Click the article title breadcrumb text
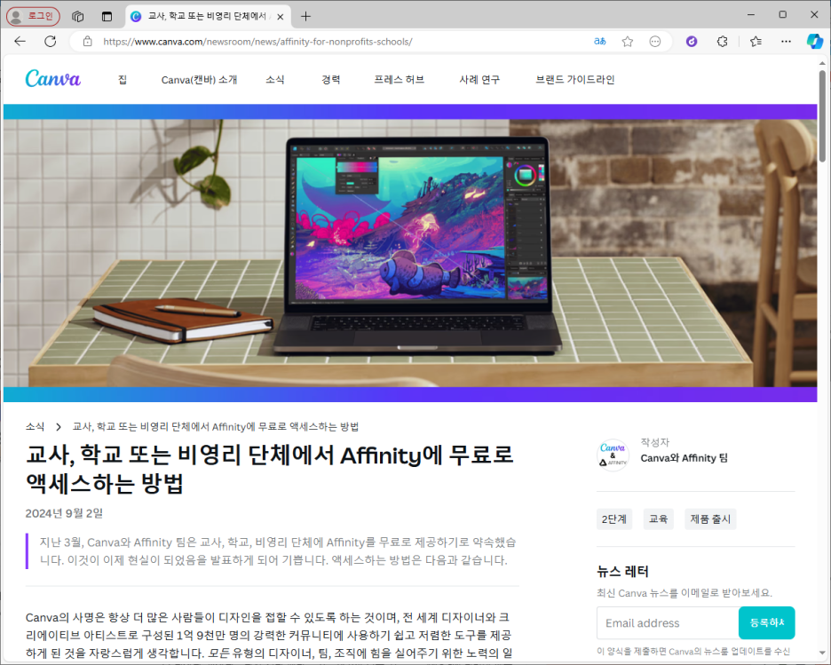Image resolution: width=831 pixels, height=665 pixels. pyautogui.click(x=216, y=426)
